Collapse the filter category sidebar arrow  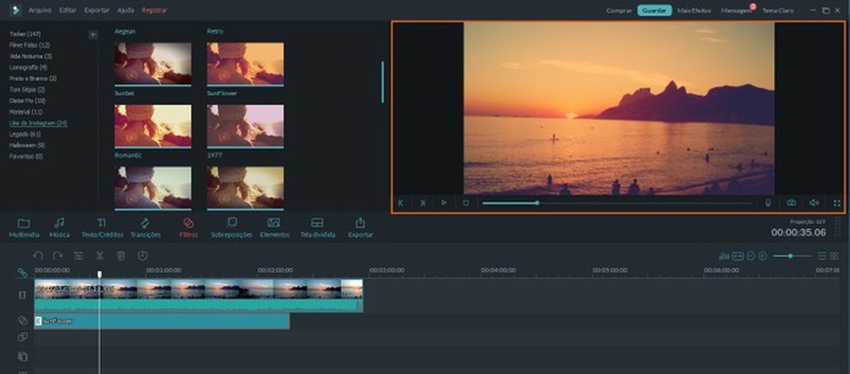point(93,35)
